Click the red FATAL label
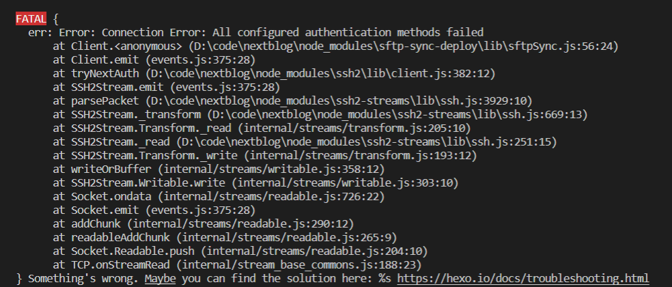This screenshot has height=287, width=672. tap(31, 19)
